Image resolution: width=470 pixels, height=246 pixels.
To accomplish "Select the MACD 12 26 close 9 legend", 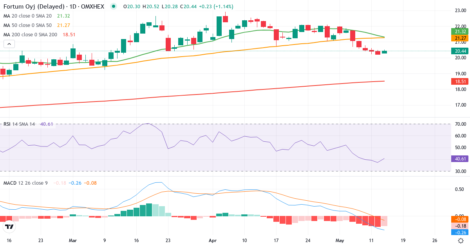I will [x=25, y=183].
